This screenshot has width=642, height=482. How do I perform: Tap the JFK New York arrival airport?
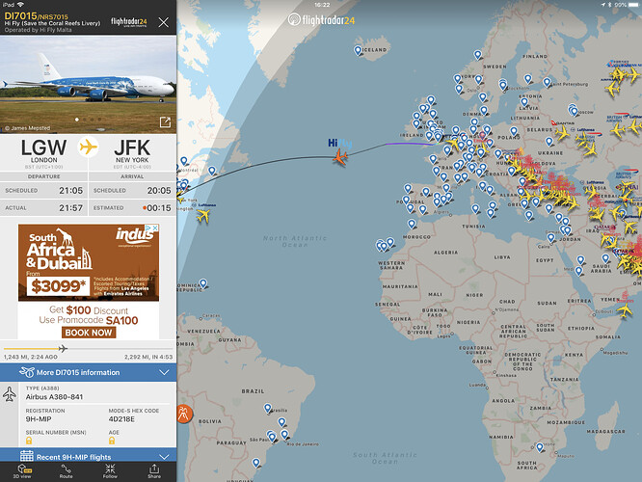(132, 151)
